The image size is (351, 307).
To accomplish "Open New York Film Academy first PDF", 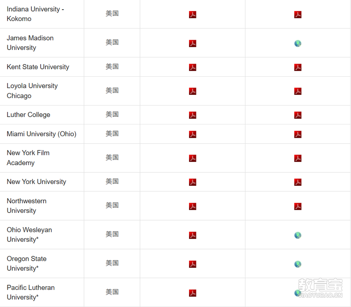I will [x=193, y=158].
